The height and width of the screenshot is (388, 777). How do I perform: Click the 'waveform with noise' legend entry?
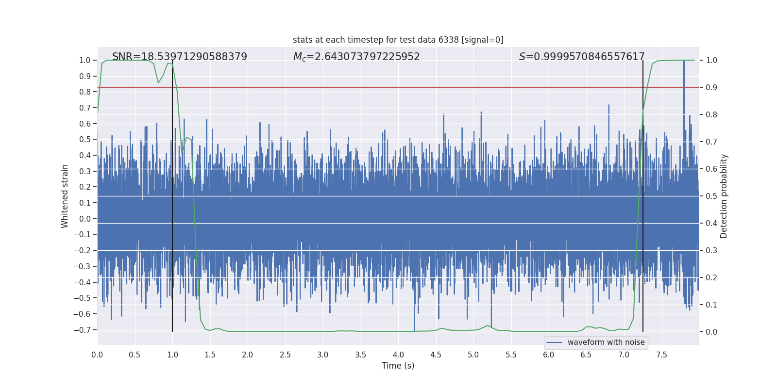[596, 342]
